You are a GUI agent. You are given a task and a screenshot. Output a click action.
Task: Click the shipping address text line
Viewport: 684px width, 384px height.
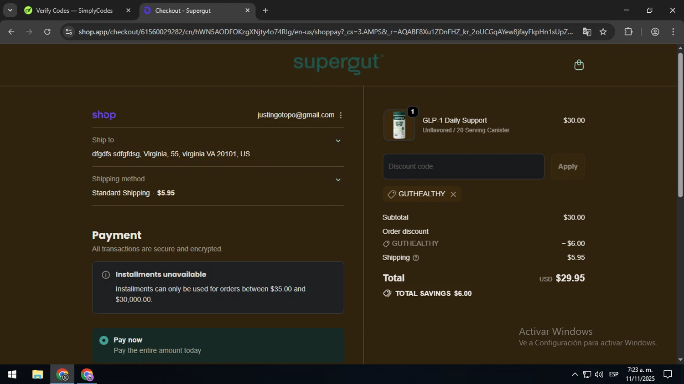tap(171, 154)
